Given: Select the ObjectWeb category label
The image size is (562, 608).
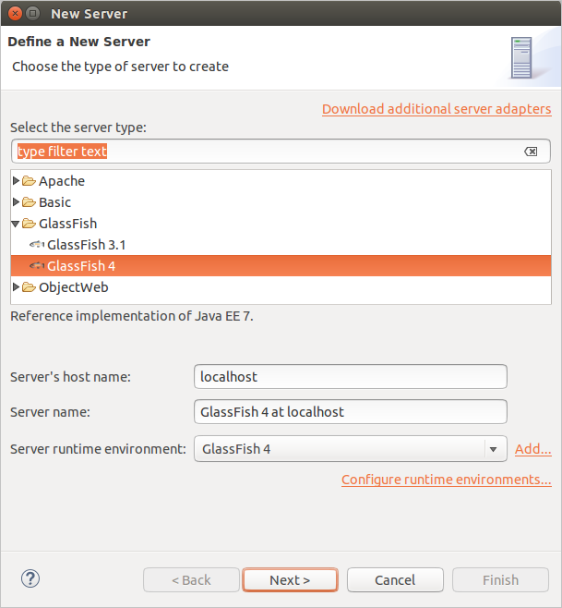Looking at the screenshot, I should tap(74, 287).
